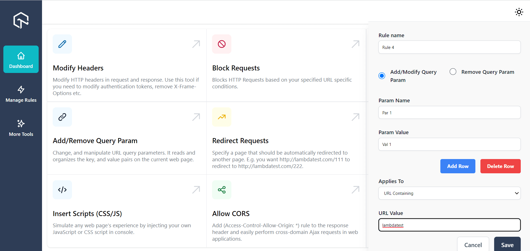Open Modify Headers via its arrow

196,44
